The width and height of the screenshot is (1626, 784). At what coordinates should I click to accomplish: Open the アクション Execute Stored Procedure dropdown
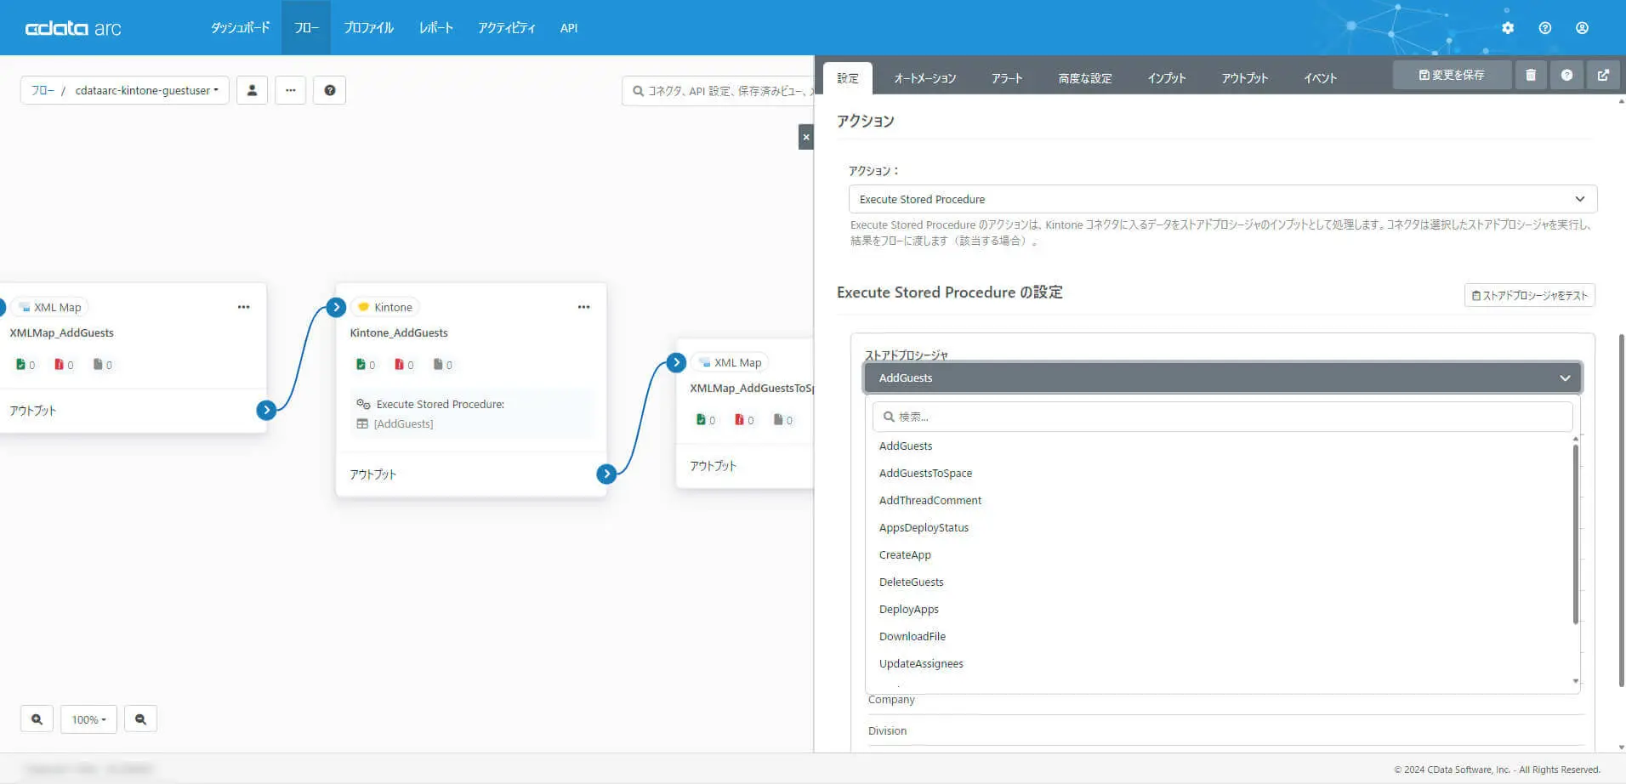1223,199
